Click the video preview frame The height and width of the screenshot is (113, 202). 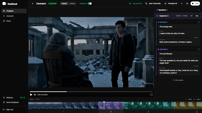91,52
